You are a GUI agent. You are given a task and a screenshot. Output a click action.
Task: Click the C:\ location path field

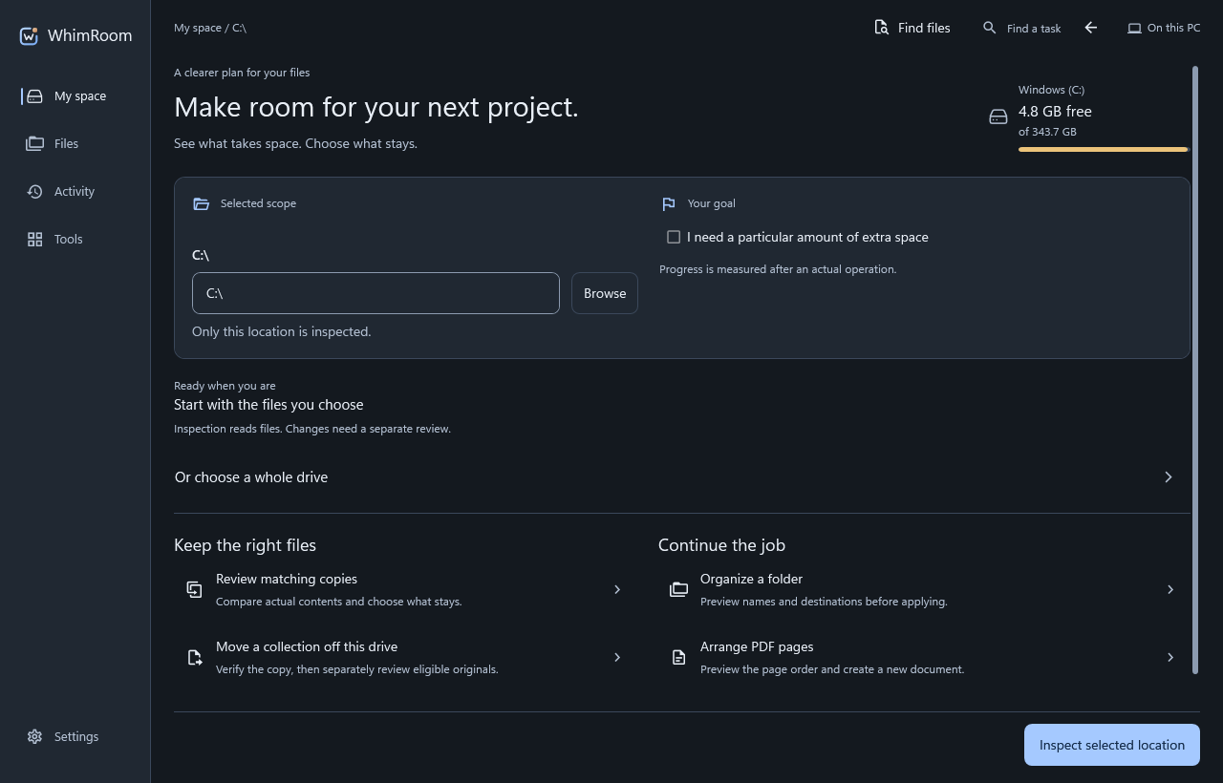(x=375, y=293)
